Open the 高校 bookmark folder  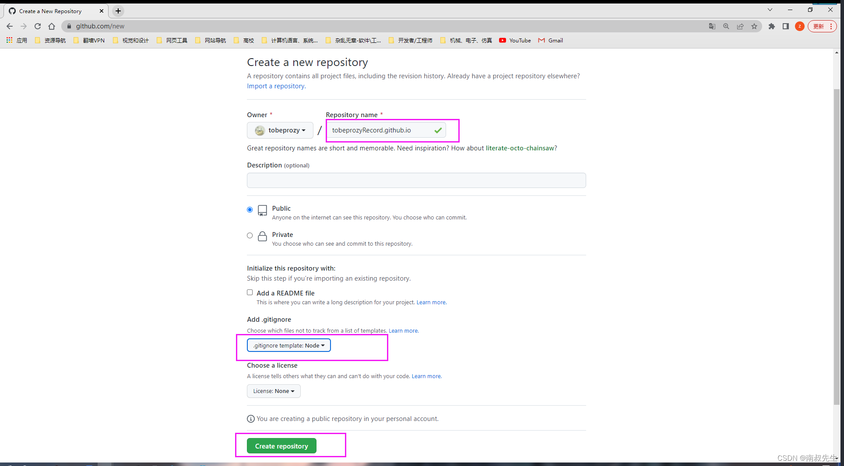(244, 40)
